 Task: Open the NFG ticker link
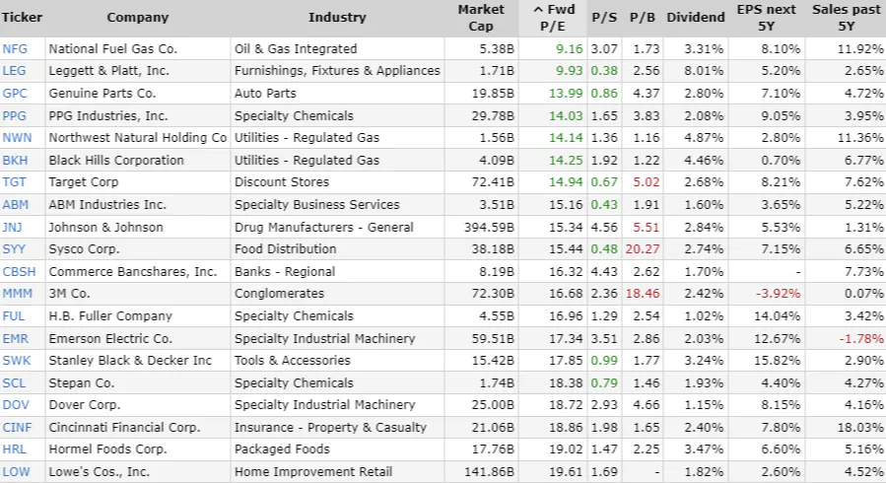click(x=15, y=49)
